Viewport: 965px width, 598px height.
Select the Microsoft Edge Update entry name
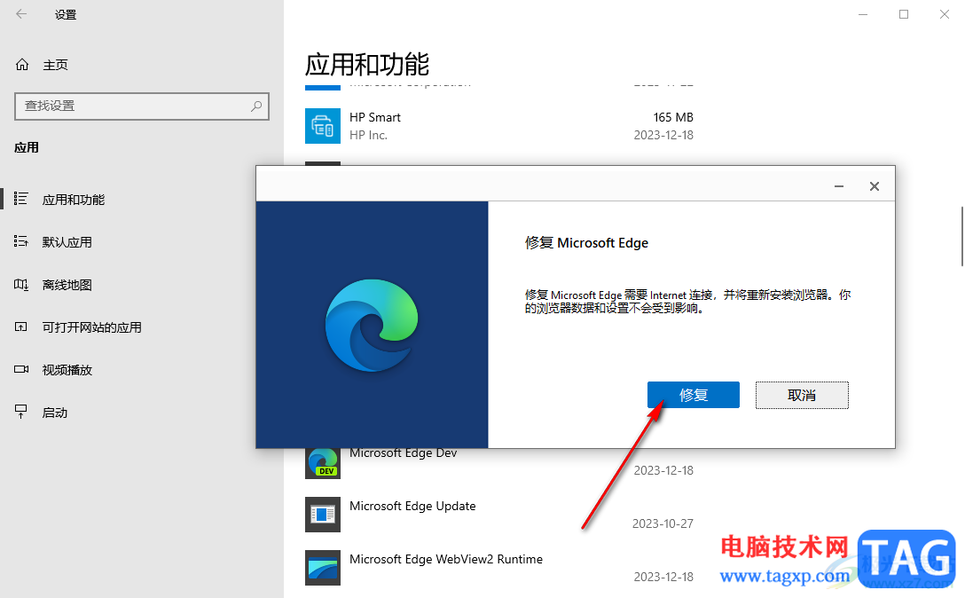[x=412, y=506]
